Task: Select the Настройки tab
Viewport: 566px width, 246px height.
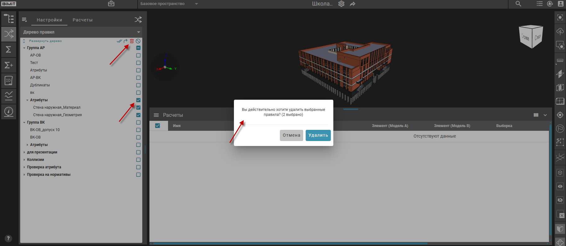Action: click(49, 20)
